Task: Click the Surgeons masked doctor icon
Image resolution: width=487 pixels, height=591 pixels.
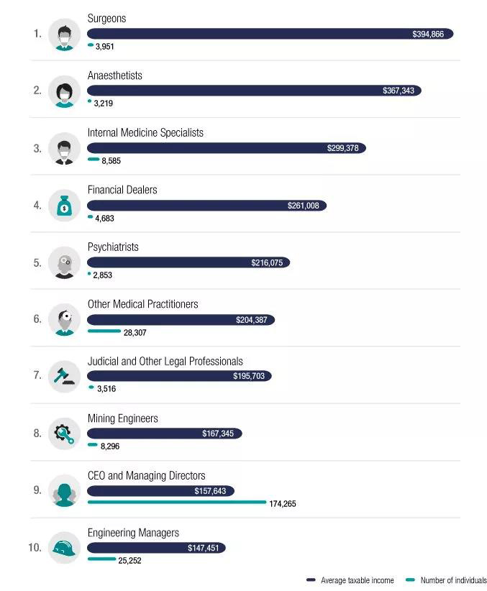Action: pyautogui.click(x=65, y=35)
